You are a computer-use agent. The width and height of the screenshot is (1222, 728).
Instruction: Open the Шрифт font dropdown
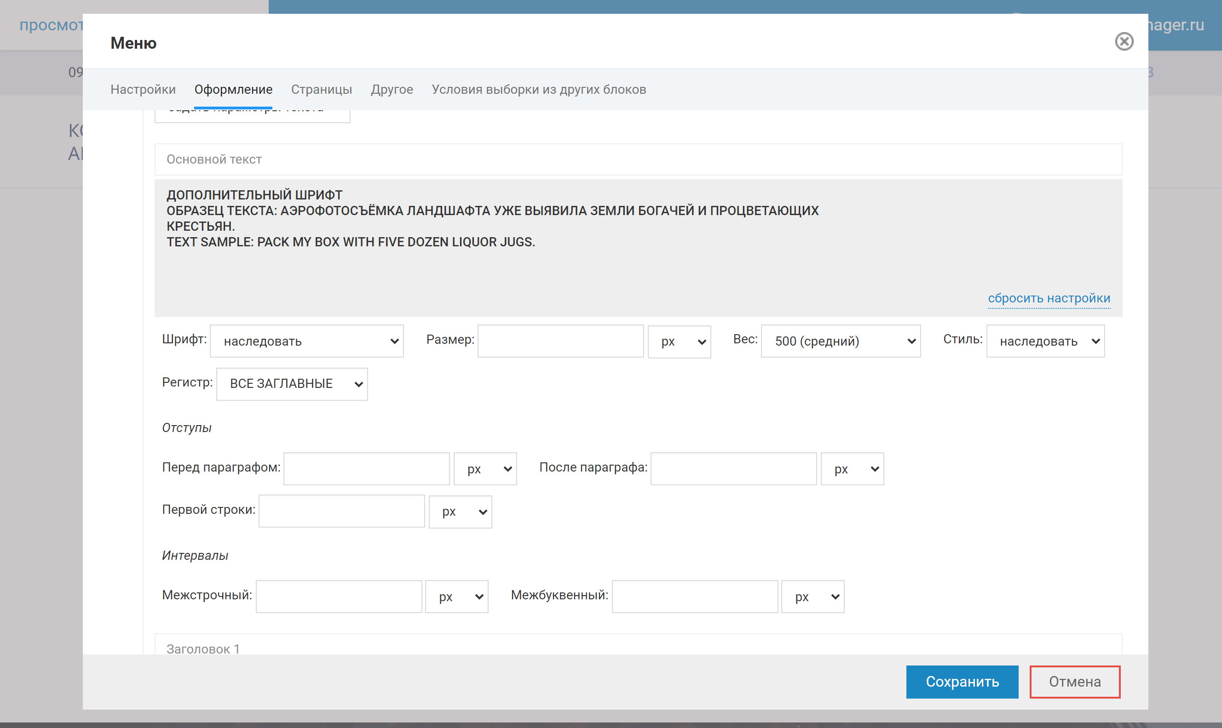click(x=306, y=341)
